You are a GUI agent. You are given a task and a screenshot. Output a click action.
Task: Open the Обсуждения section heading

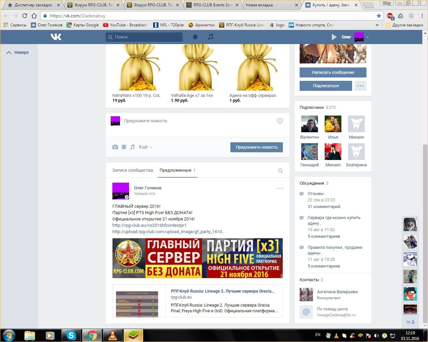(x=312, y=183)
